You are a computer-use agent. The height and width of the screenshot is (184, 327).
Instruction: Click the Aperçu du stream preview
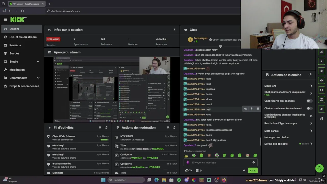pyautogui.click(x=112, y=89)
